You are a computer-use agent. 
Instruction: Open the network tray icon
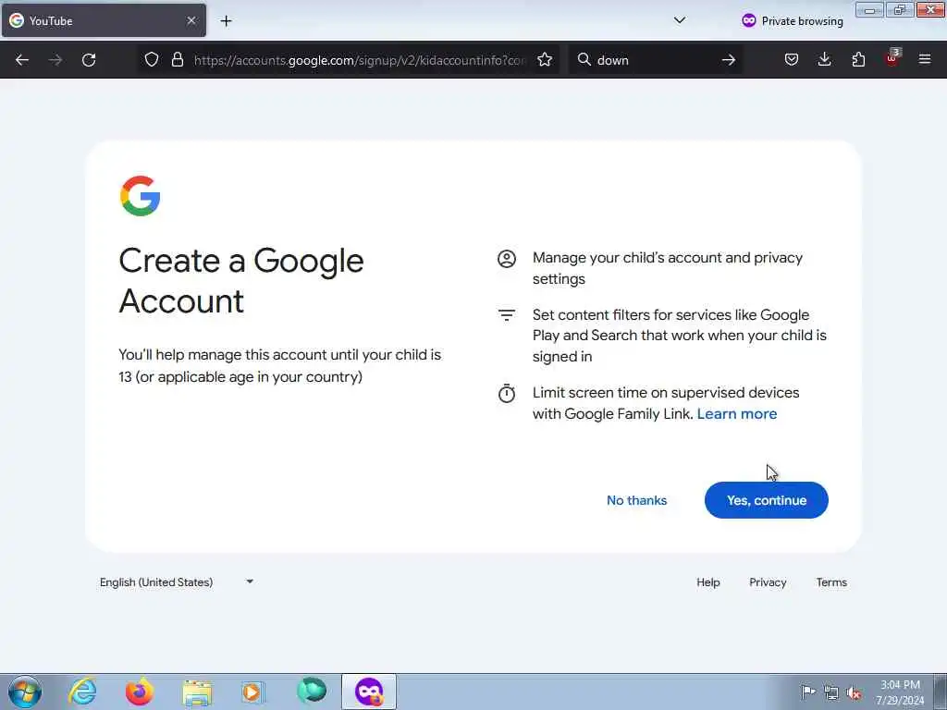(831, 692)
